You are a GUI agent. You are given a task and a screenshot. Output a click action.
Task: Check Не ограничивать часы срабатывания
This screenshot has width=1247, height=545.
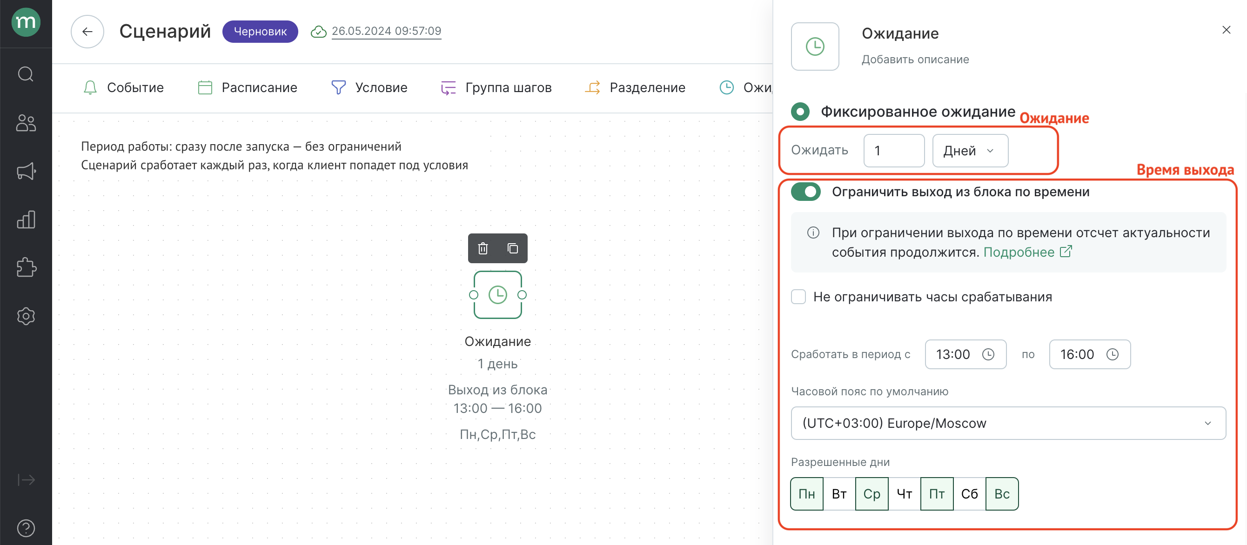click(798, 297)
